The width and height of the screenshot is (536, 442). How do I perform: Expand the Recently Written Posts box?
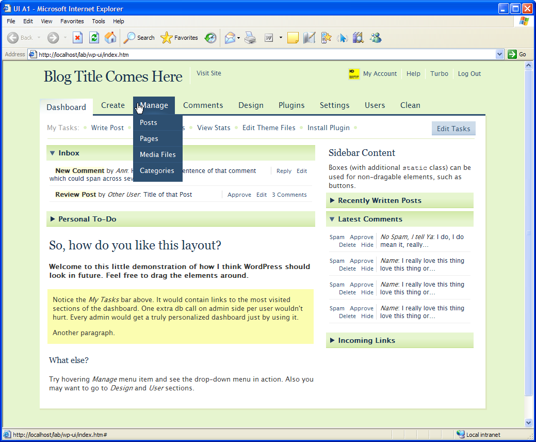click(333, 201)
